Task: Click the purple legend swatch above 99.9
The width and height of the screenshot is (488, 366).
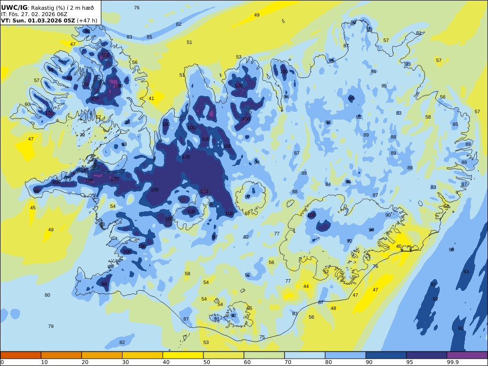Action: click(x=467, y=355)
